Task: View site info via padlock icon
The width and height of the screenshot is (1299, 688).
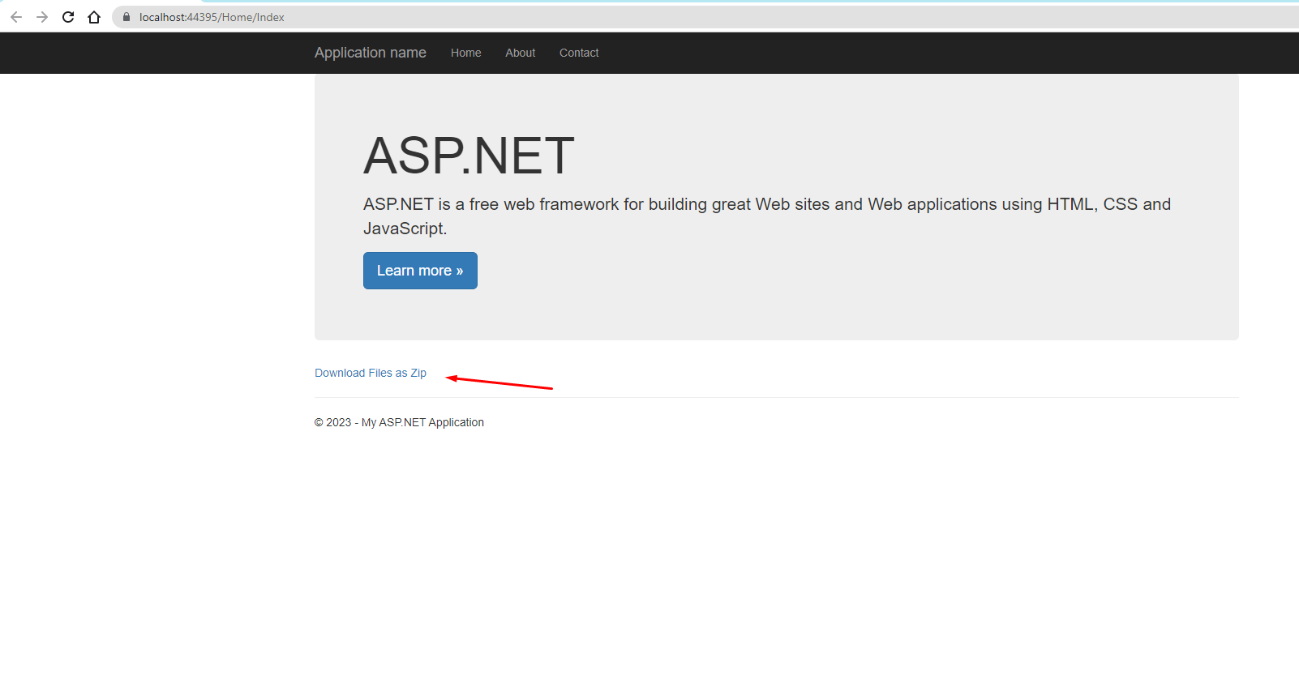Action: pos(126,17)
